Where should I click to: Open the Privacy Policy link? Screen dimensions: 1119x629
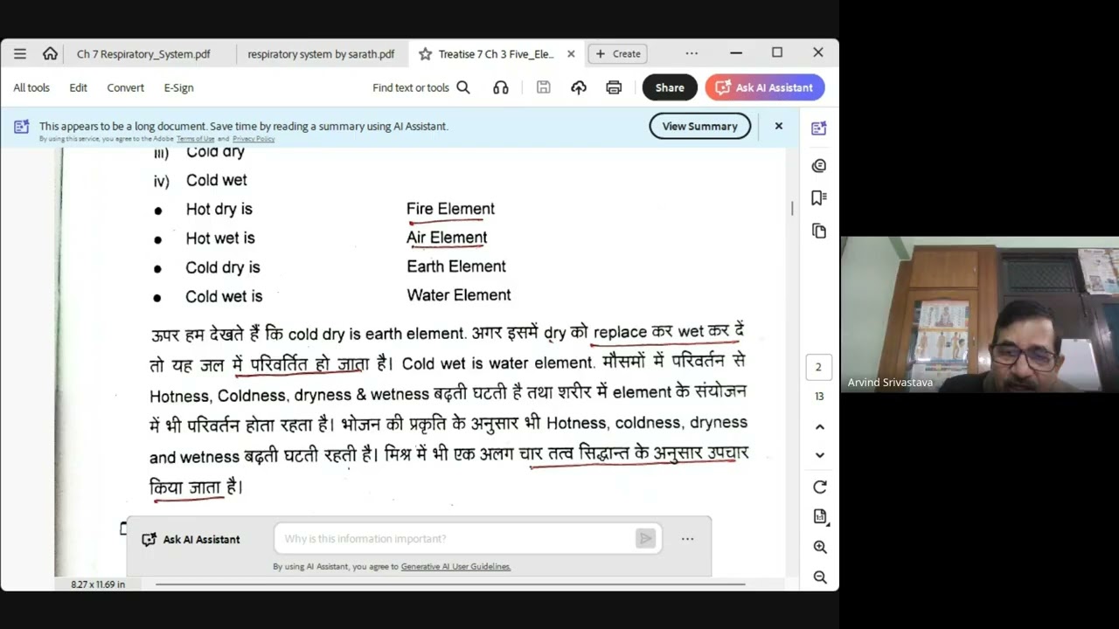click(254, 139)
